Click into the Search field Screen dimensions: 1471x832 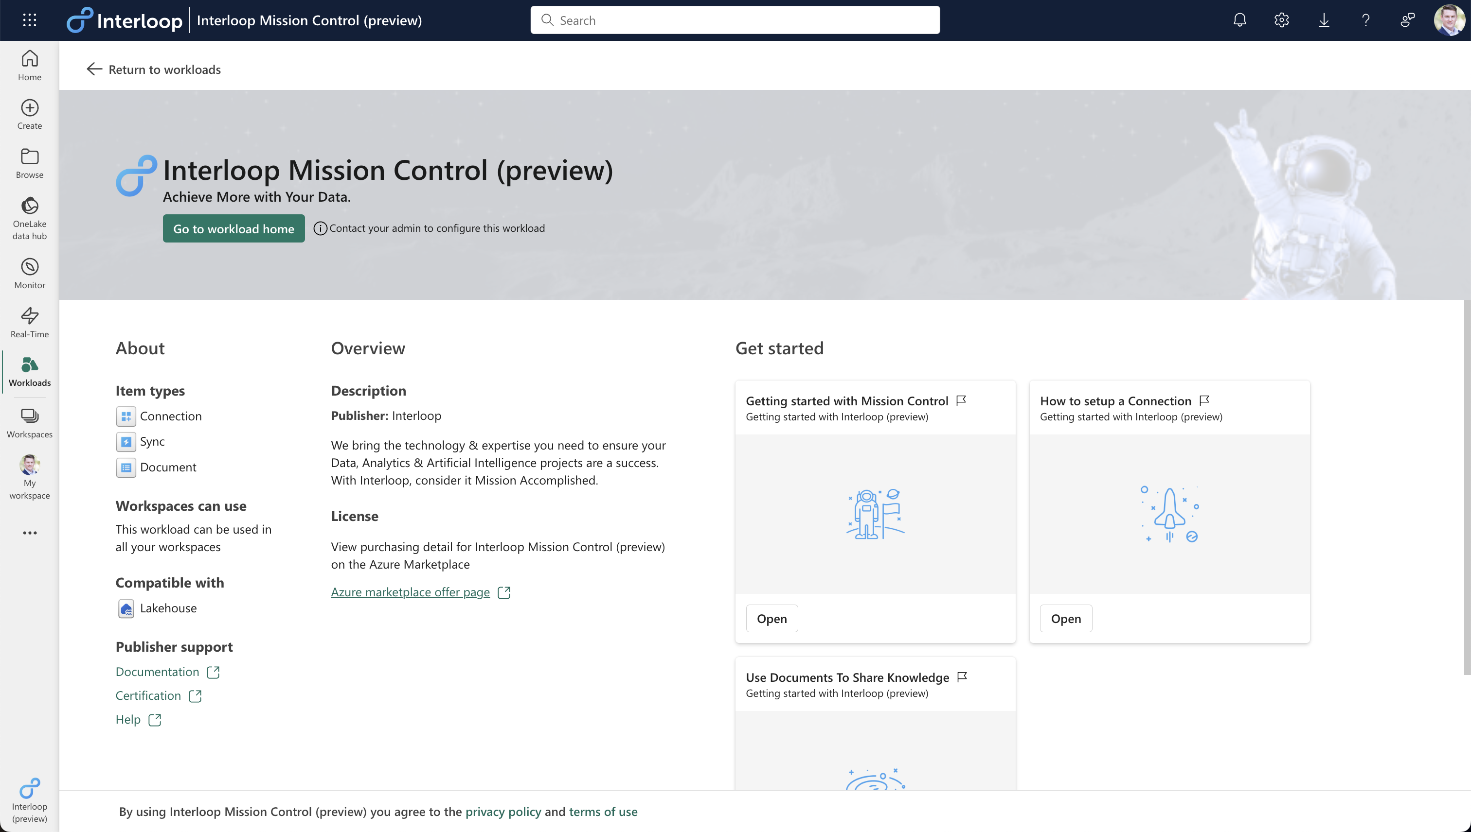click(735, 20)
